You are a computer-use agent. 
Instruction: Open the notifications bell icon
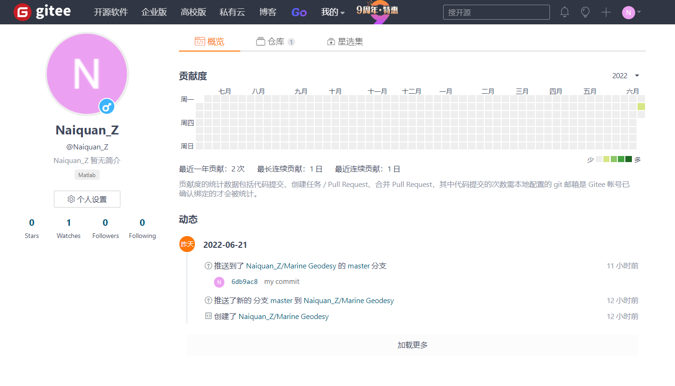565,12
